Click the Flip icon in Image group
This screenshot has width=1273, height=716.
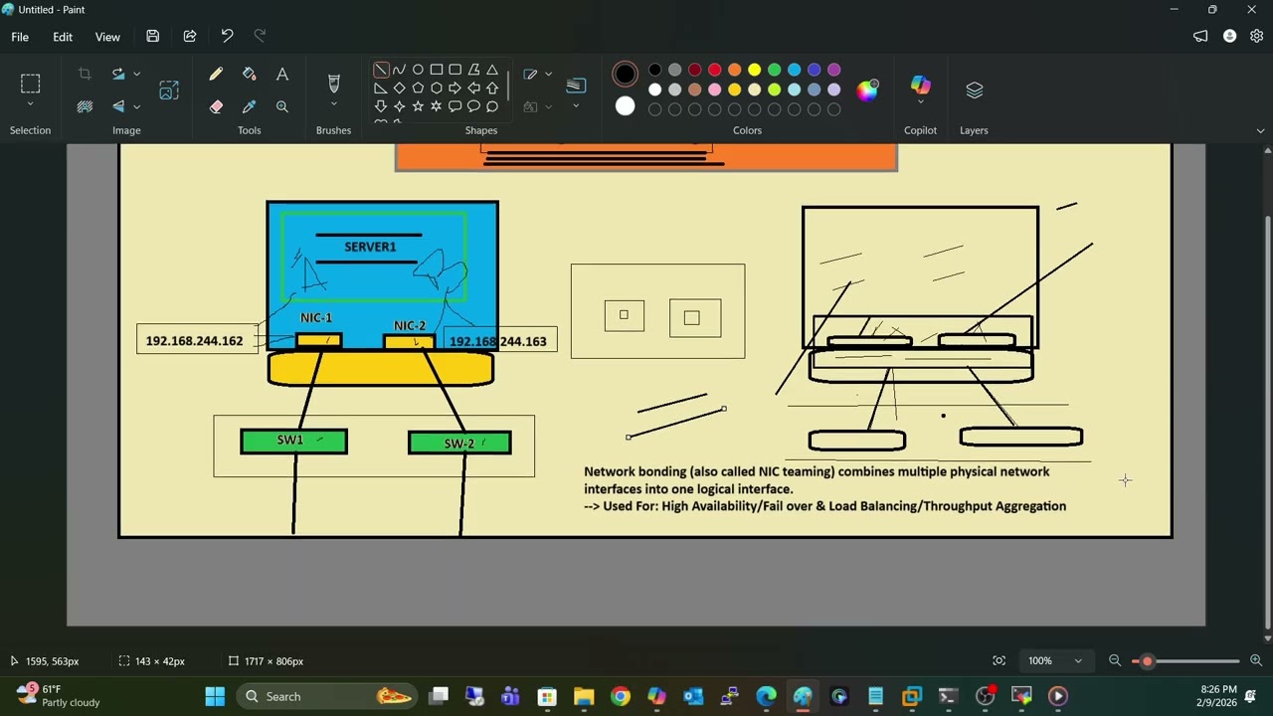tap(118, 106)
